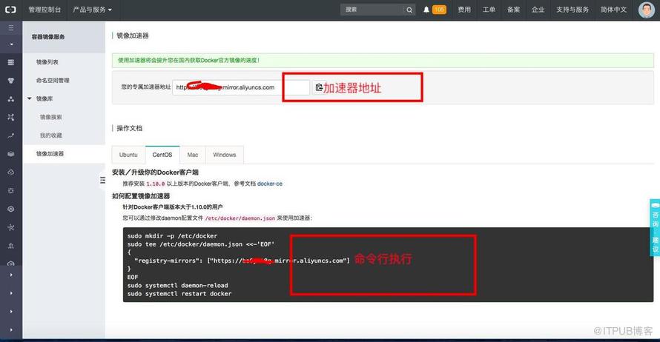660x342 pixels.
Task: Switch to the Ubuntu tab
Action: (x=128, y=155)
